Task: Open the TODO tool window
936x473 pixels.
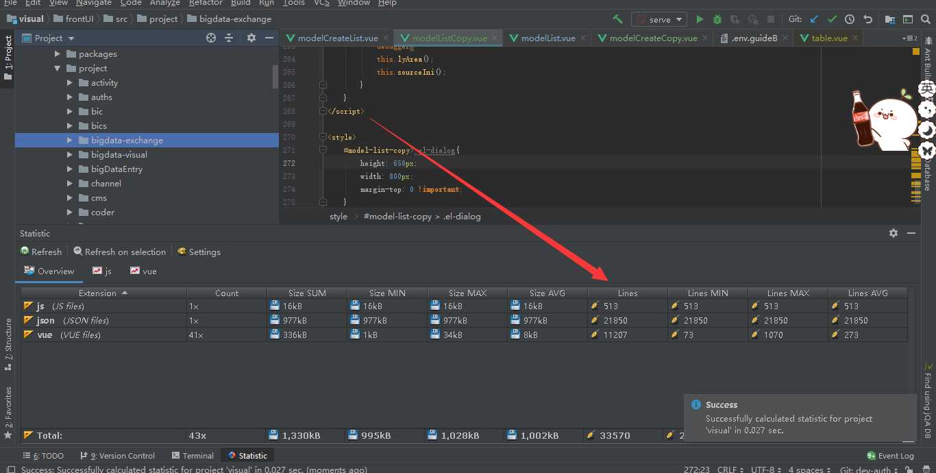Action: 43,455
